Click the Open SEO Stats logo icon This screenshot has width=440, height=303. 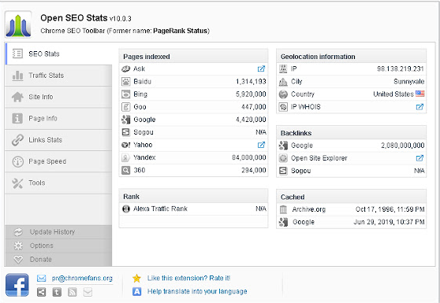(18, 24)
